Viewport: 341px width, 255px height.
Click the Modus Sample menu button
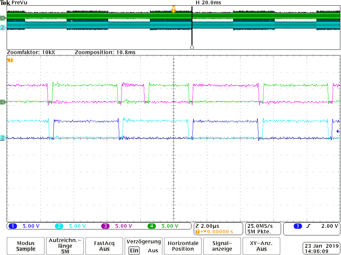(26, 246)
